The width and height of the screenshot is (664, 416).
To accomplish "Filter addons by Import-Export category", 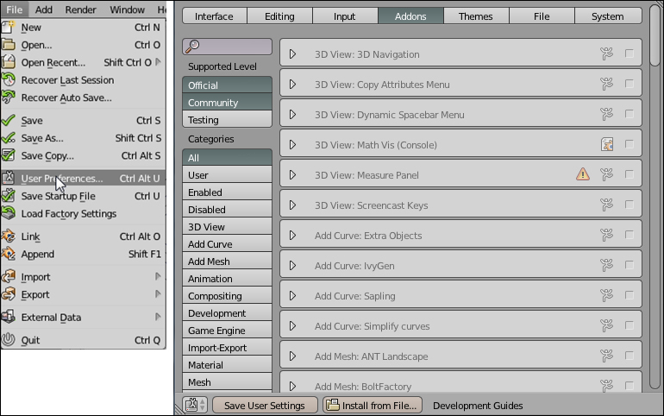I will [x=227, y=348].
